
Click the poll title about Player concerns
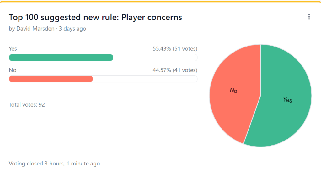pyautogui.click(x=95, y=17)
